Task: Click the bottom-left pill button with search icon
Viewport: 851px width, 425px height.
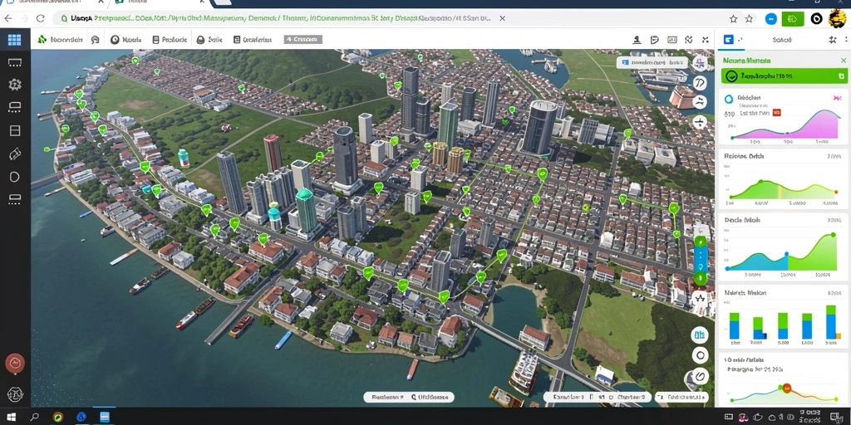Action: pyautogui.click(x=408, y=398)
